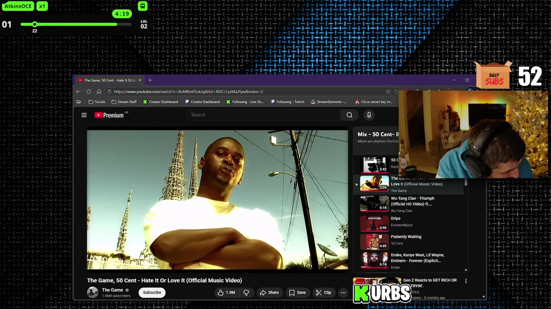
Task: Click the green train icon overlay
Action: [x=142, y=6]
